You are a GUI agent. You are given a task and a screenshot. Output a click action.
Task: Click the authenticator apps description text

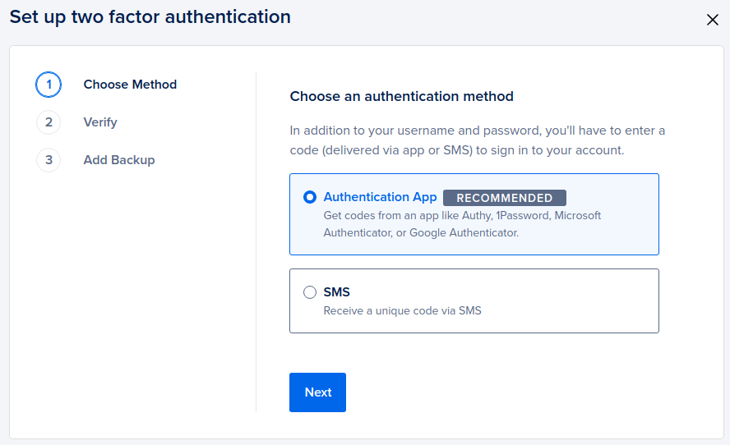462,224
